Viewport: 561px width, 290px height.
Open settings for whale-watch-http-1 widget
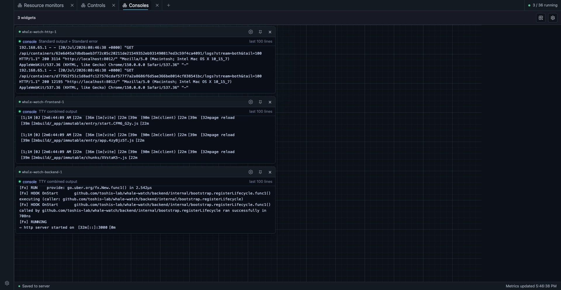coord(251,32)
